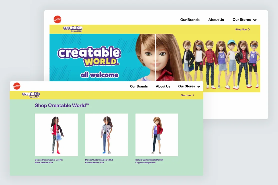The image size is (278, 185).
Task: Click the Brunette Wavy Hair doll thumbnail
Action: tap(106, 135)
